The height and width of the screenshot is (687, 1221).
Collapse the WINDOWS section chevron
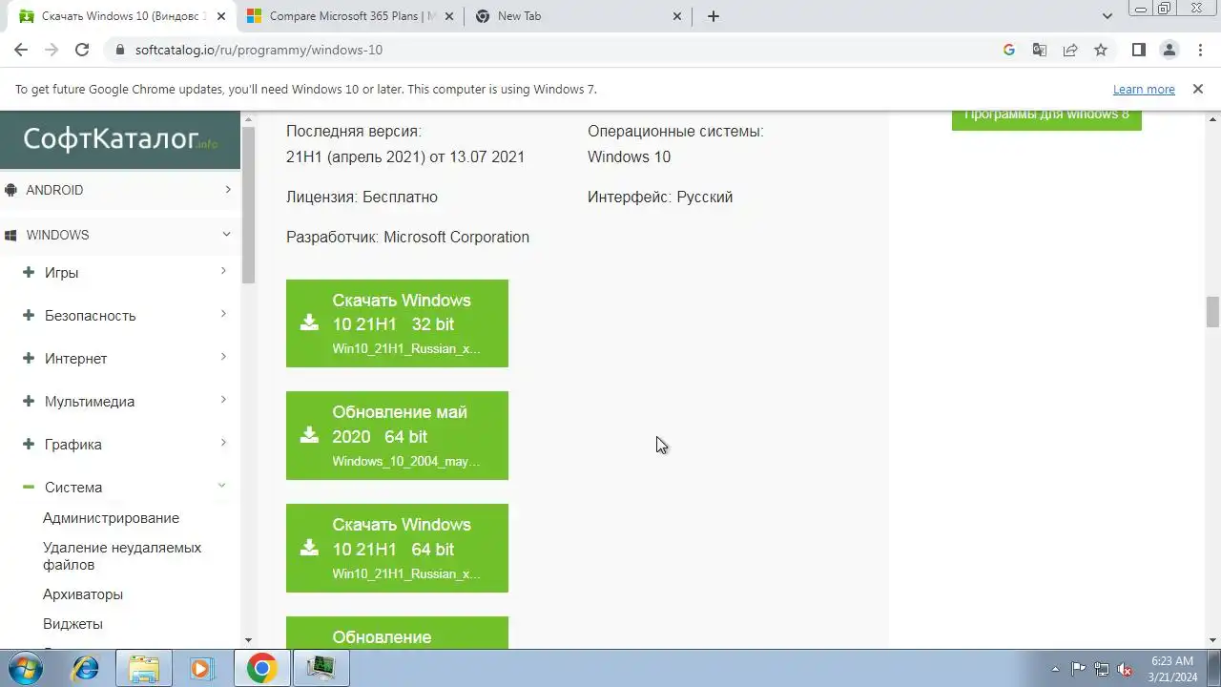227,234
